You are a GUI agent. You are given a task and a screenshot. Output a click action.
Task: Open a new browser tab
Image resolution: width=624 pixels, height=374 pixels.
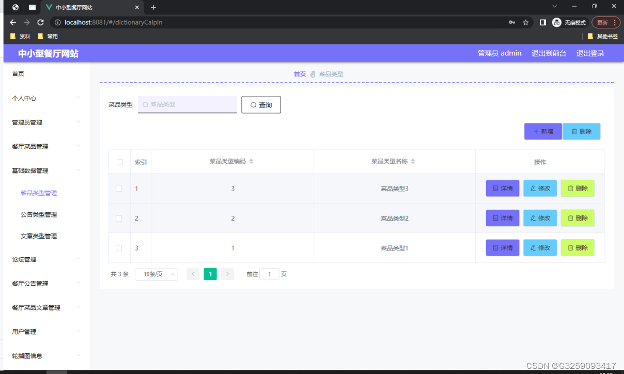coord(153,7)
